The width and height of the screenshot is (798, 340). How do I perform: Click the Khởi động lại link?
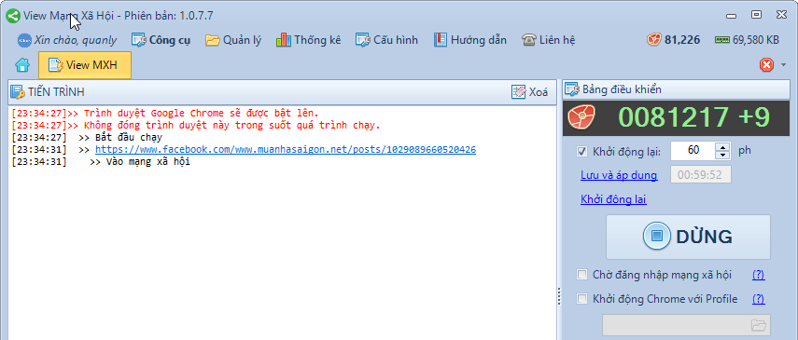613,199
